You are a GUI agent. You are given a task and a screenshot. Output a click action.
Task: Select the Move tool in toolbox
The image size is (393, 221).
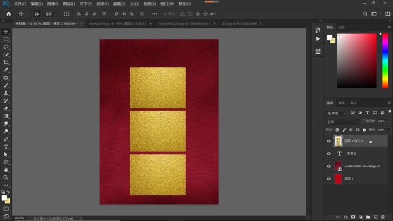tap(6, 32)
